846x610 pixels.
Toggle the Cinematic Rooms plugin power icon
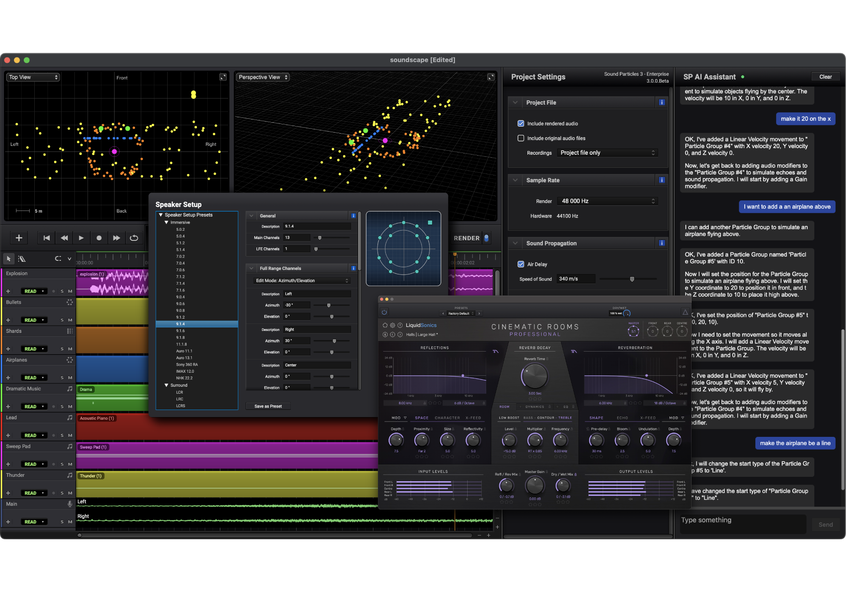click(384, 312)
